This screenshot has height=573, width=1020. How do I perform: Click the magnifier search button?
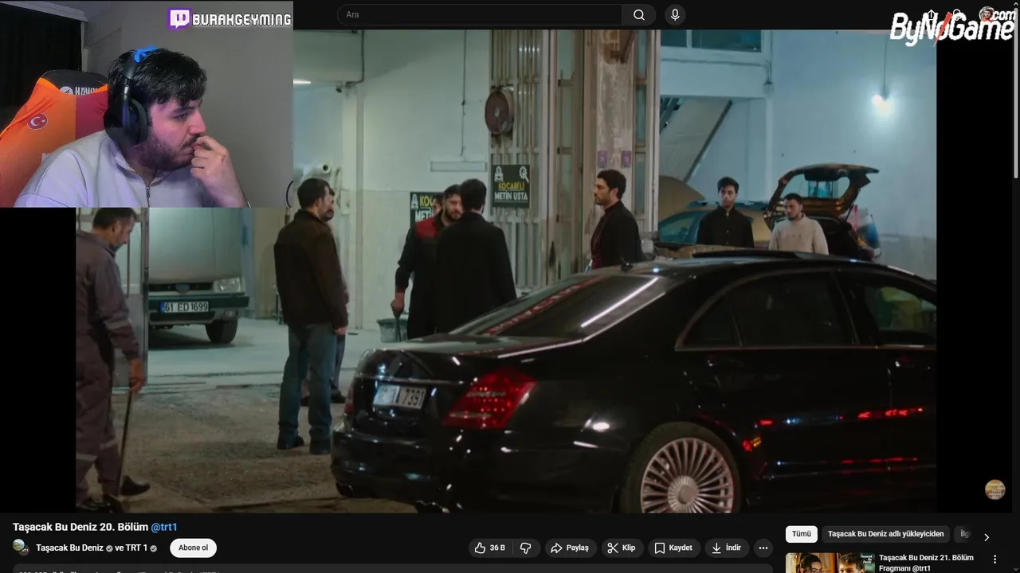click(x=639, y=15)
